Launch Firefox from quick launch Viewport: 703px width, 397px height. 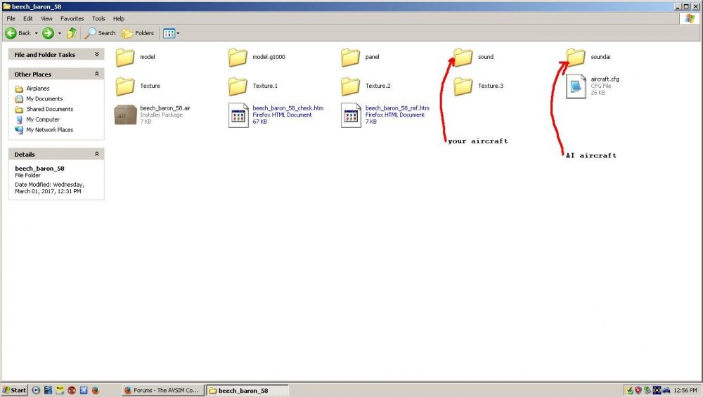tap(95, 390)
